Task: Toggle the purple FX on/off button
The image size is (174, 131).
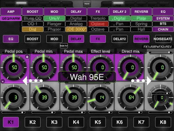Action: point(98,39)
